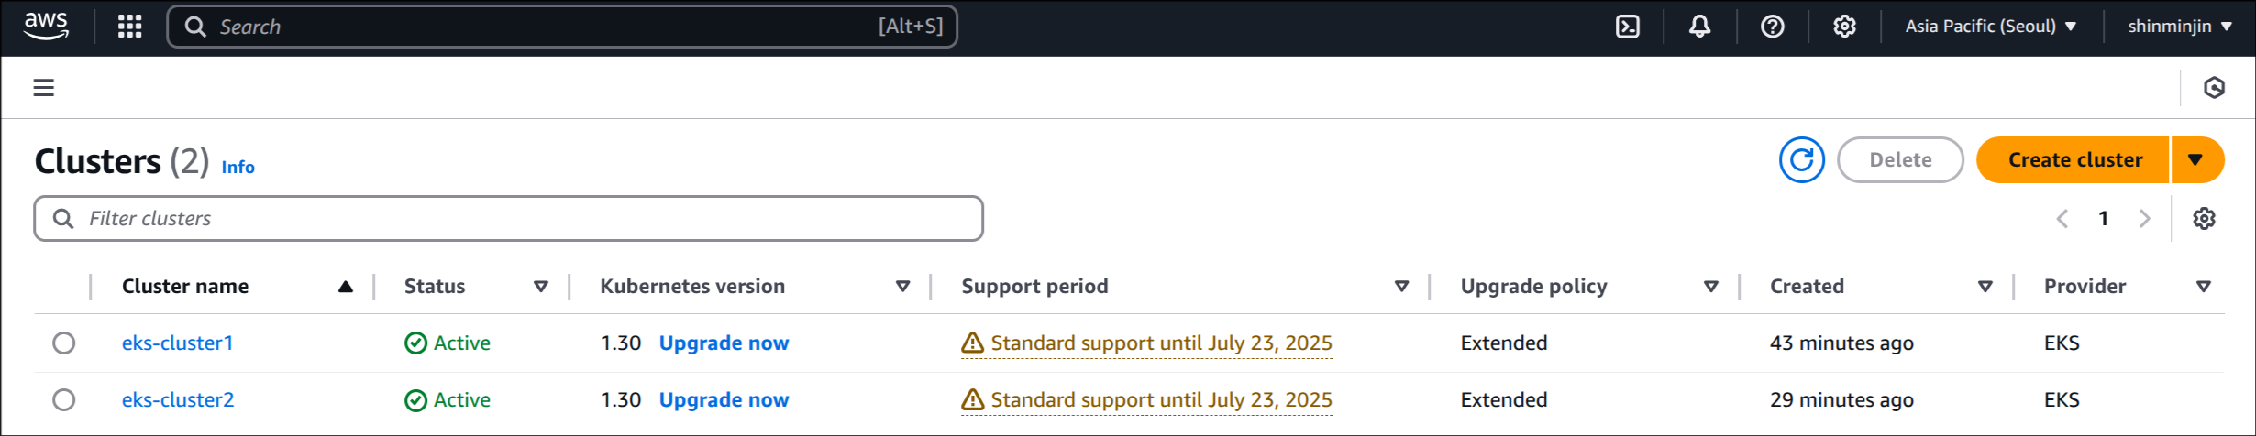2256x436 pixels.
Task: Expand the Create cluster dropdown arrow
Action: pyautogui.click(x=2196, y=160)
